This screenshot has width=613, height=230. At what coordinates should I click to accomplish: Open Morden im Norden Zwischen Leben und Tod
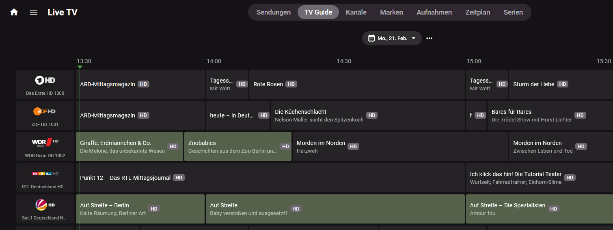tap(561, 147)
